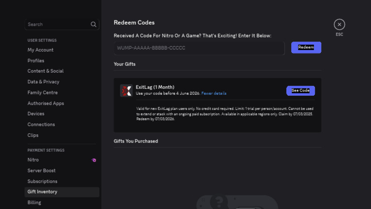
Task: Click the ExitLag gift logo
Action: (x=126, y=91)
